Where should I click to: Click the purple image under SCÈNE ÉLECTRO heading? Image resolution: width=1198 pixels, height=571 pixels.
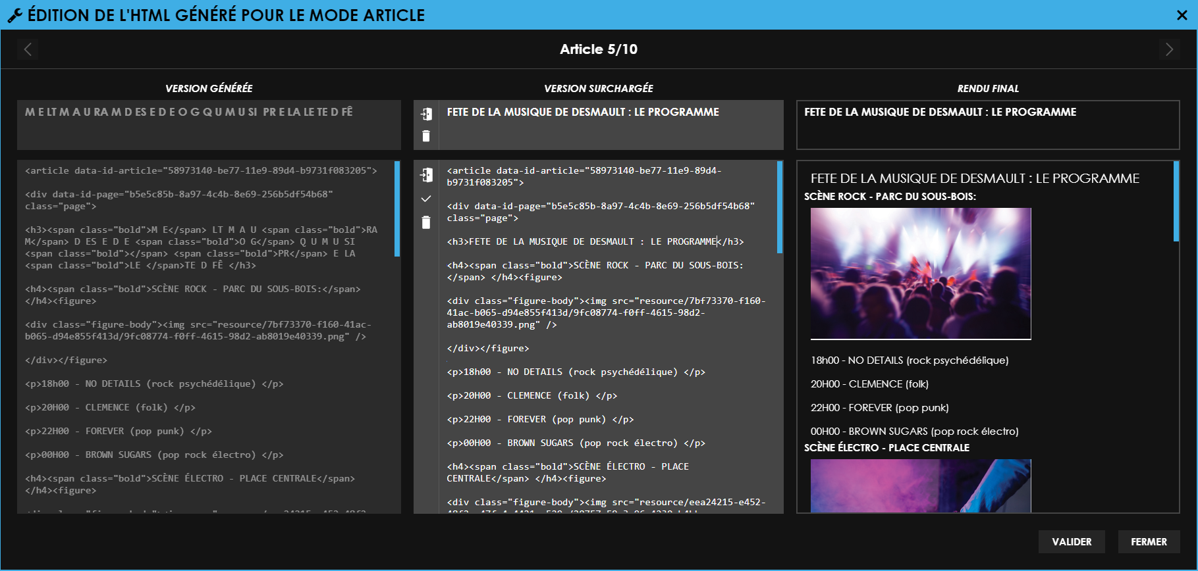tap(921, 485)
